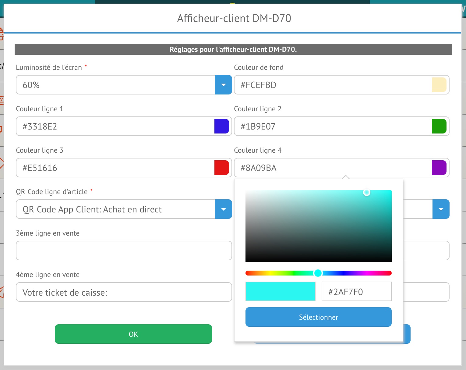The height and width of the screenshot is (370, 466).
Task: Click the 4ème ligne en vente text field
Action: (124, 292)
